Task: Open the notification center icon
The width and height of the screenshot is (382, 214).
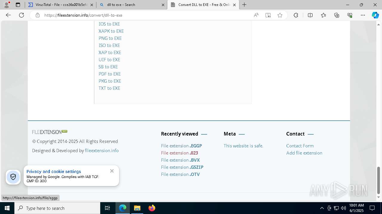Action: 372,208
